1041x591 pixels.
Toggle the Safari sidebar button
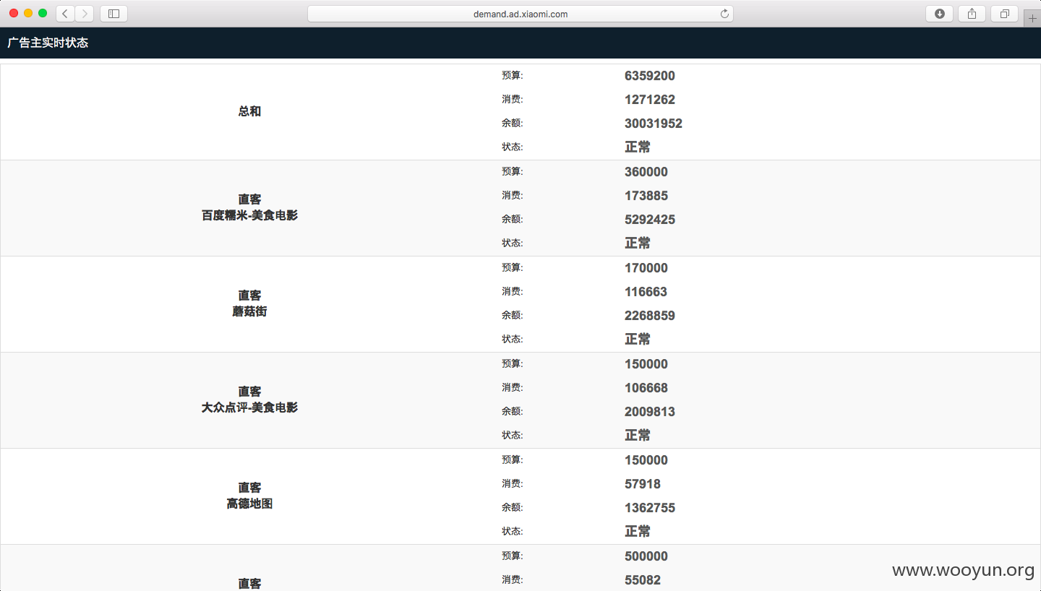(113, 14)
